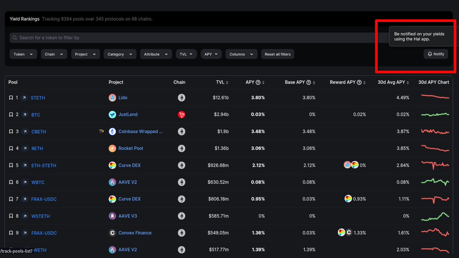Open the Chain filter dropdown
This screenshot has height=258, width=459.
click(54, 54)
